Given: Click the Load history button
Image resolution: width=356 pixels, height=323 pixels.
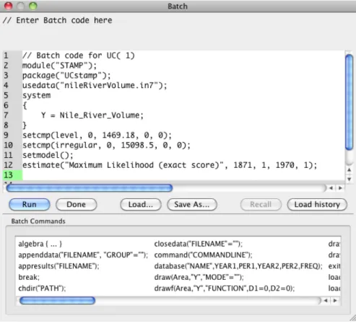Looking at the screenshot, I should pyautogui.click(x=317, y=205).
